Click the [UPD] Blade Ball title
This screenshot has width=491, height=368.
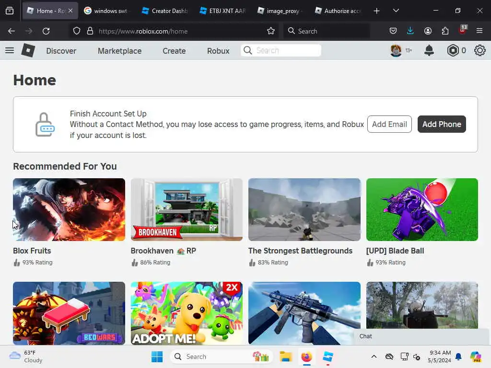coord(395,251)
